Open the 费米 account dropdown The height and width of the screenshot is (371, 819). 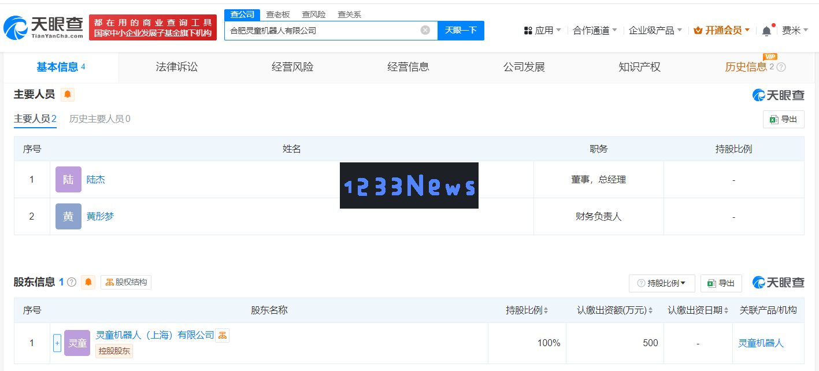(x=795, y=31)
